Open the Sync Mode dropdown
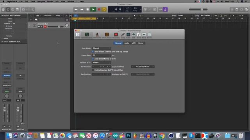 102,48
